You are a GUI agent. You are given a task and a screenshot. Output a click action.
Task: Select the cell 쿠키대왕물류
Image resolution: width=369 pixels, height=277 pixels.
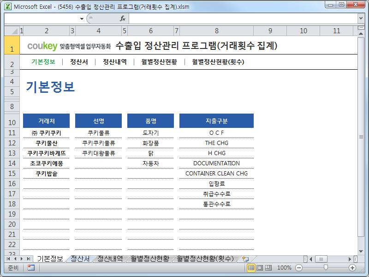pos(98,153)
